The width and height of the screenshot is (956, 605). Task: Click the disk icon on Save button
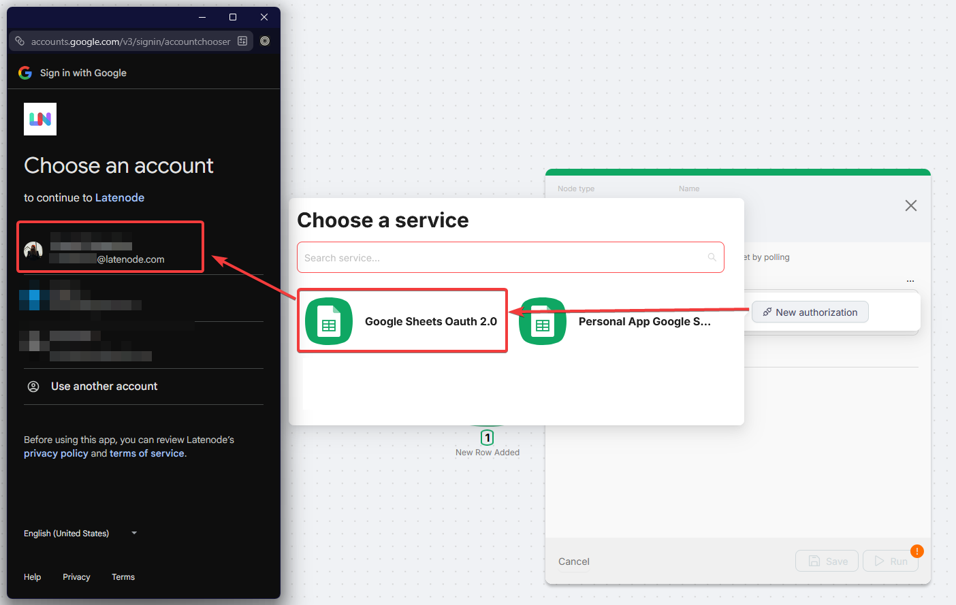(814, 561)
